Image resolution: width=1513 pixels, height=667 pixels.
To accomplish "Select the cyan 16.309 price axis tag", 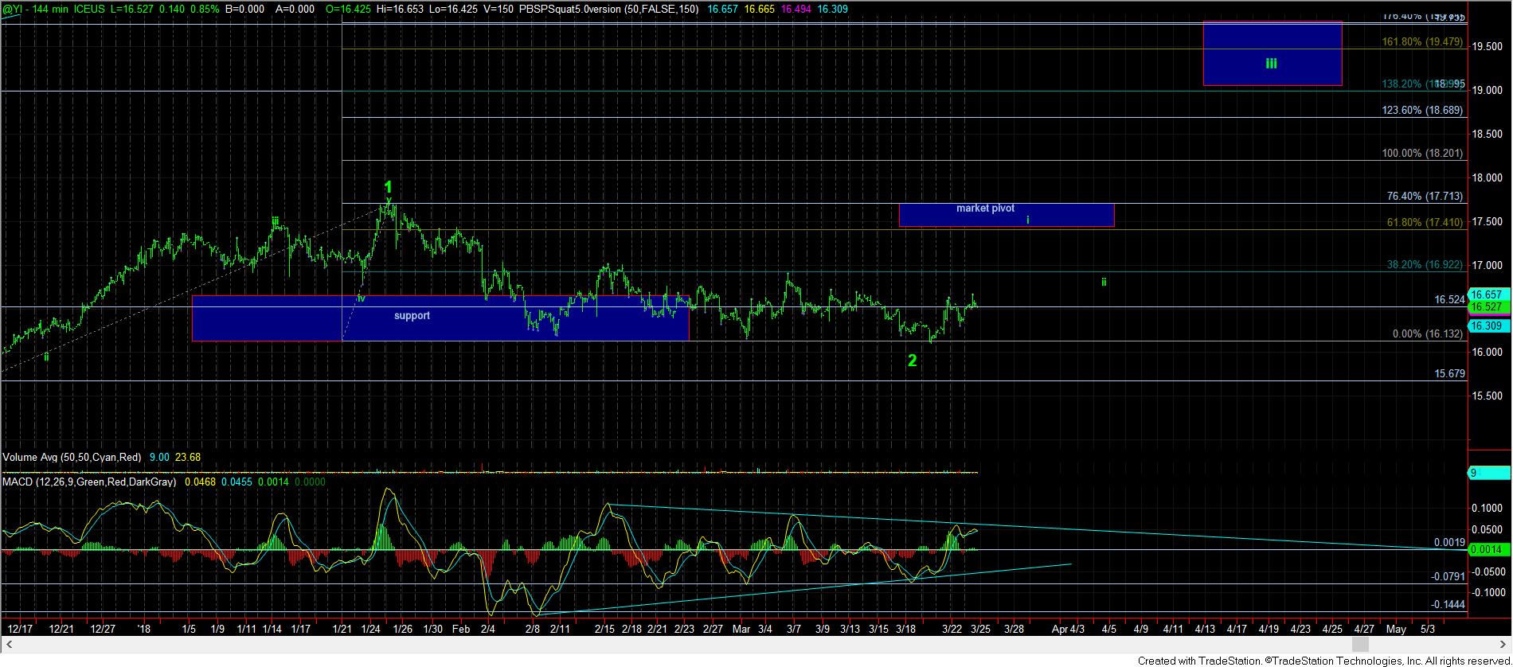I will pyautogui.click(x=1486, y=326).
